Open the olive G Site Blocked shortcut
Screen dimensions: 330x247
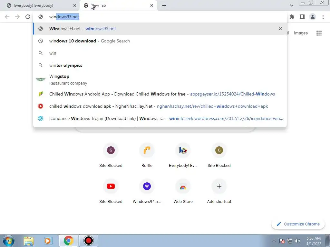click(219, 155)
